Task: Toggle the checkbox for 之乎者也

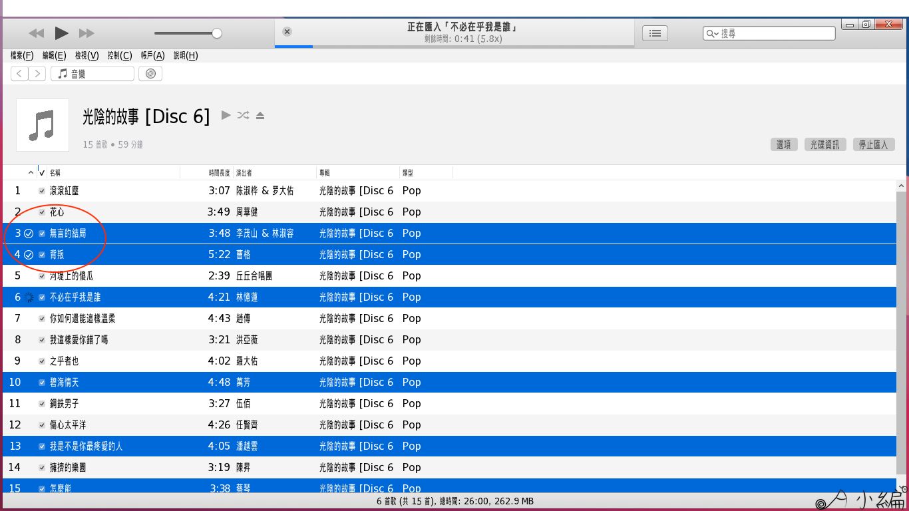Action: [42, 361]
